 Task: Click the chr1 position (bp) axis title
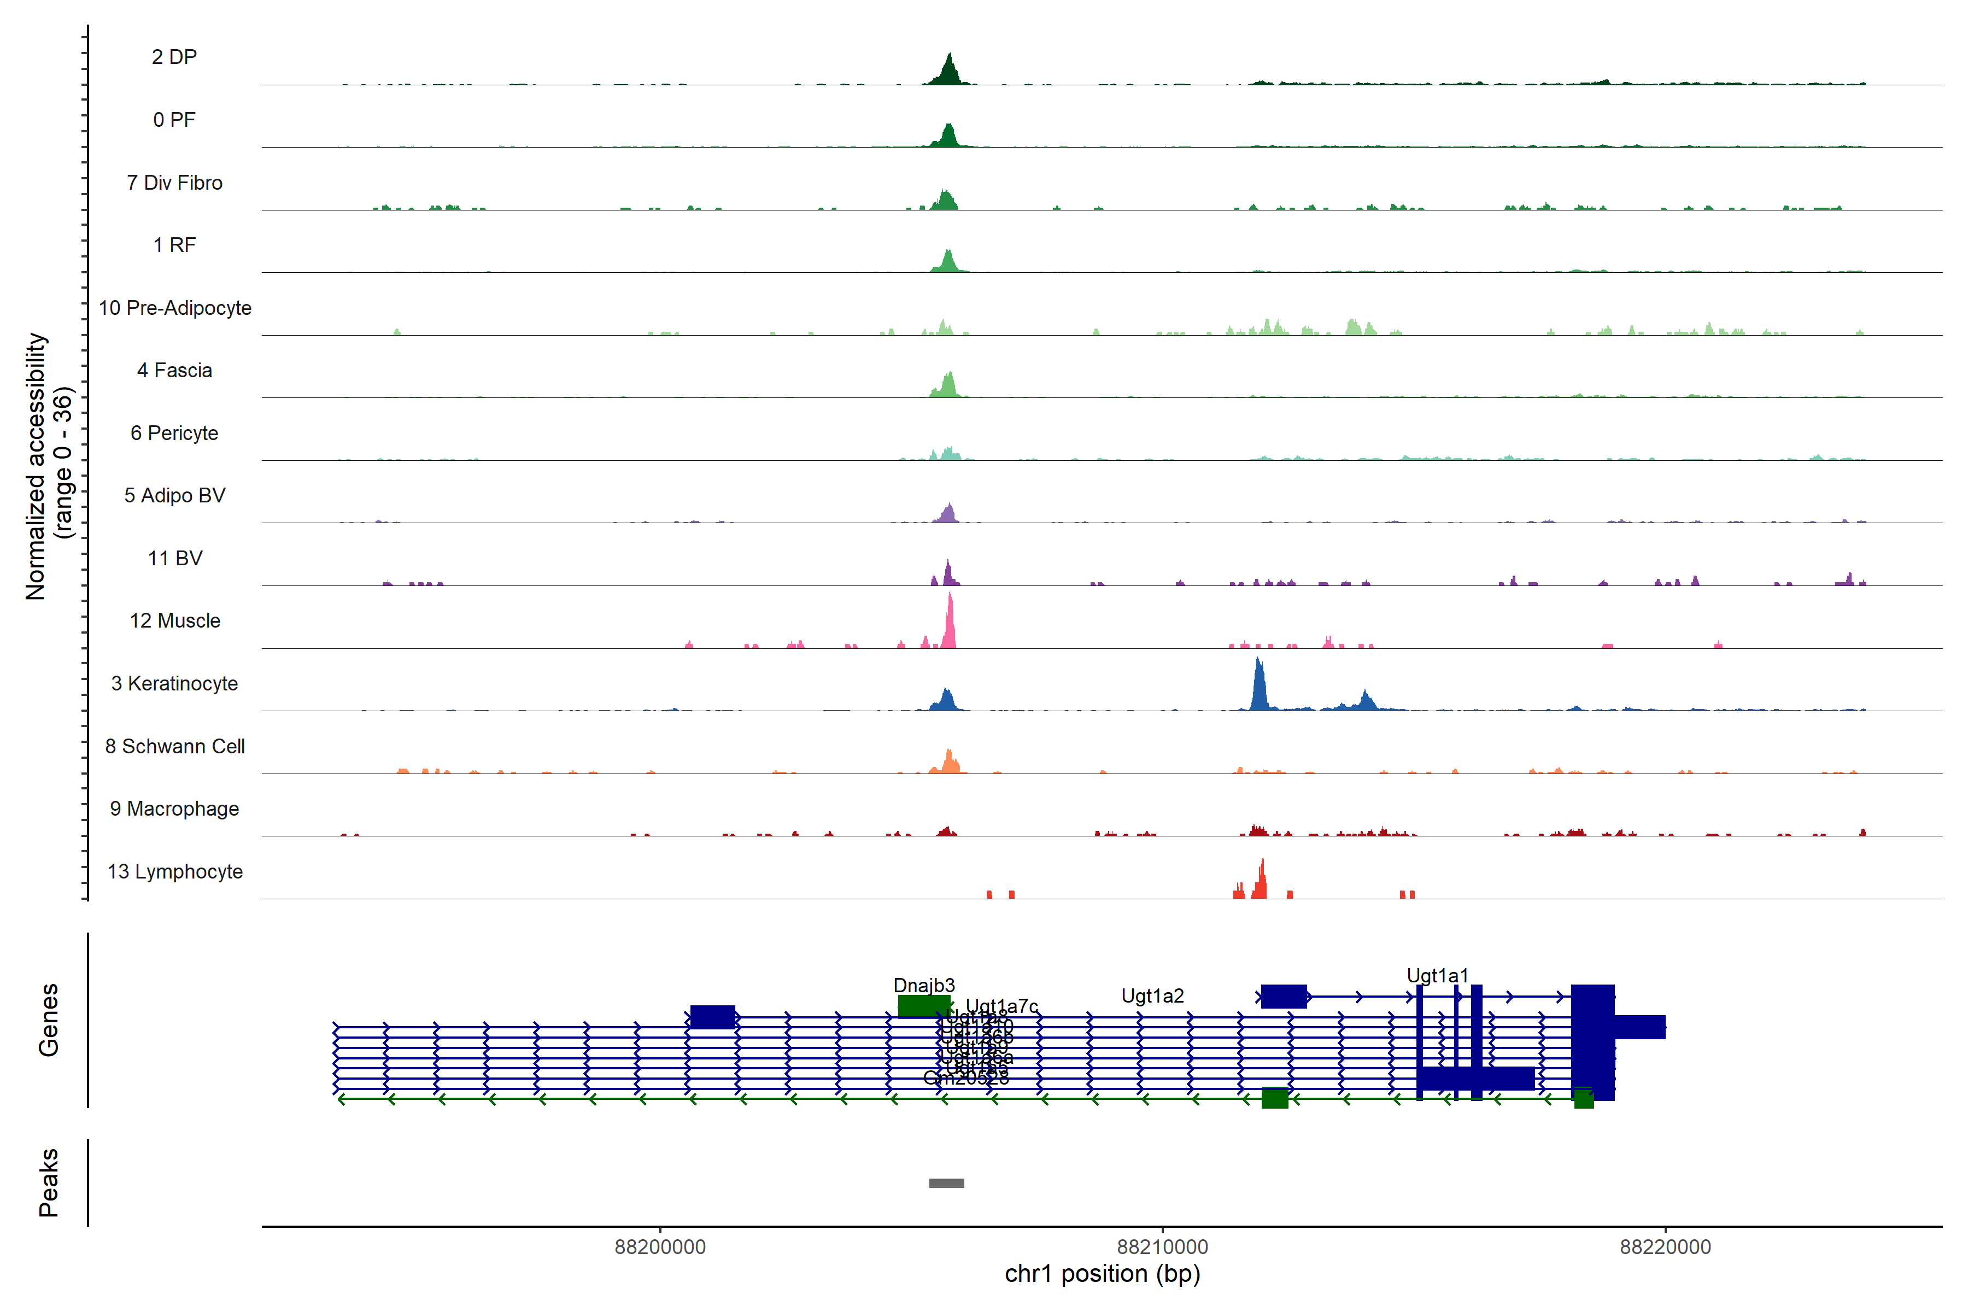pos(1102,1274)
